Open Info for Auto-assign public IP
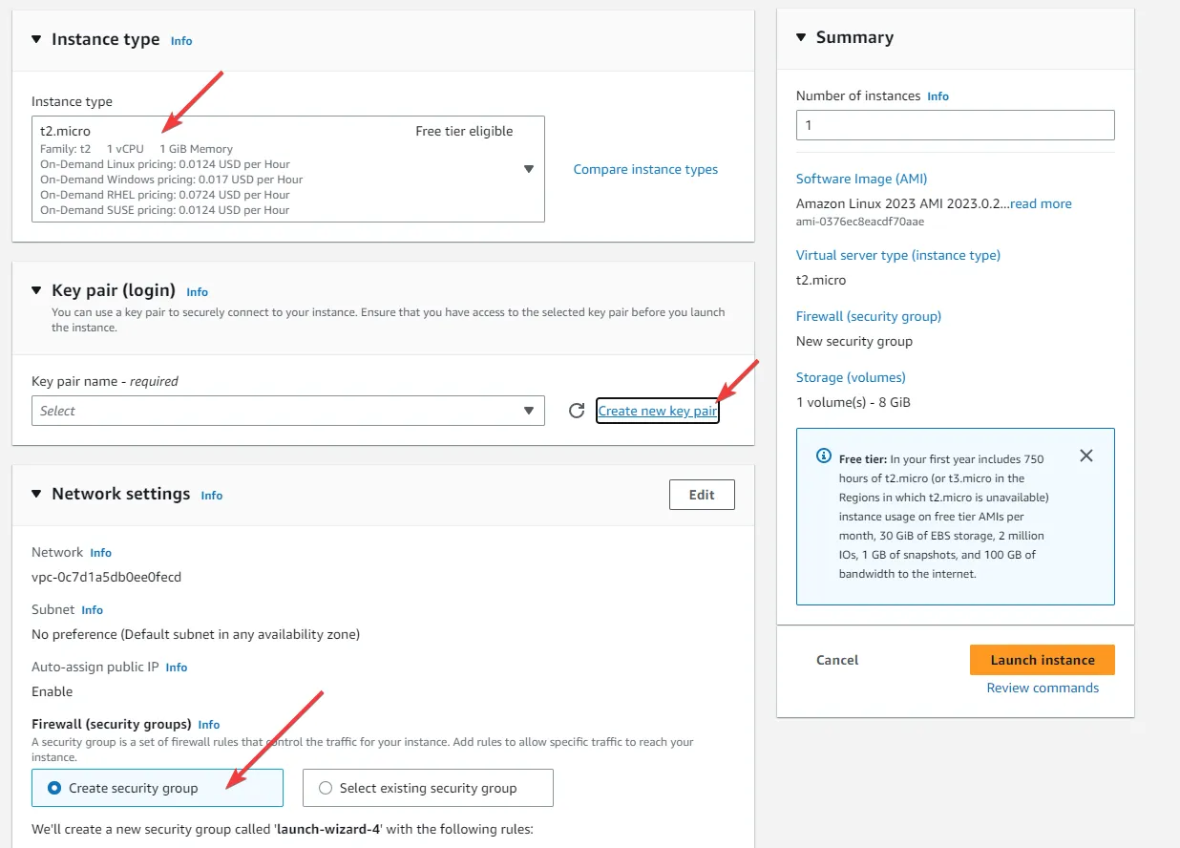Screen dimensions: 1180x848 (176, 667)
